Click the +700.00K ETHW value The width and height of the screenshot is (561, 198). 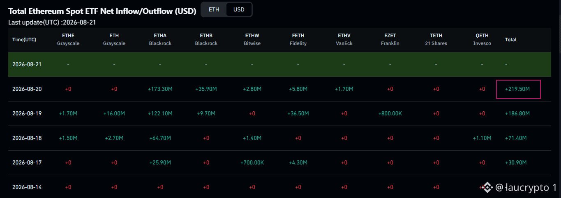252,162
